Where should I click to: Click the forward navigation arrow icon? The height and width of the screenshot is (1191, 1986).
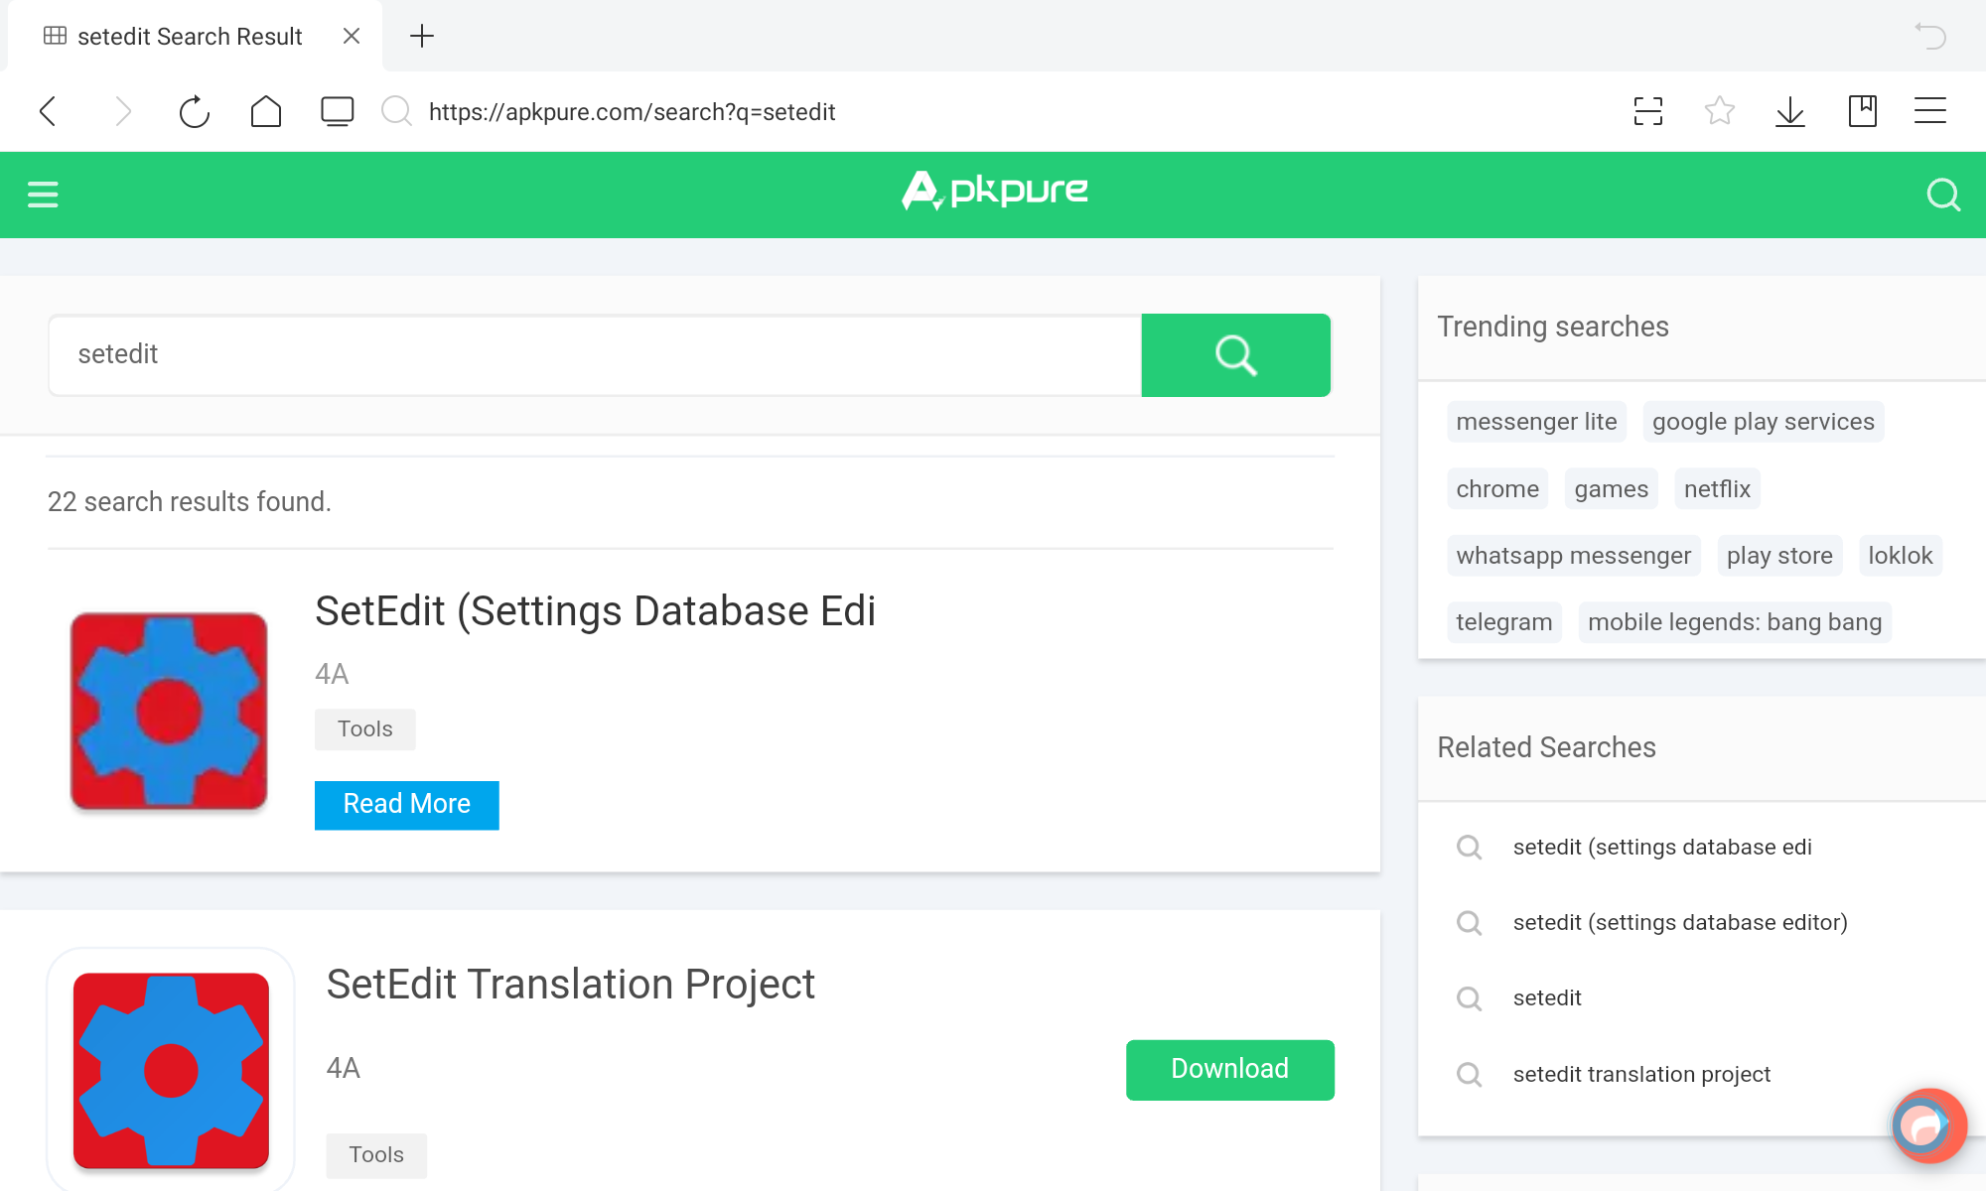point(123,112)
